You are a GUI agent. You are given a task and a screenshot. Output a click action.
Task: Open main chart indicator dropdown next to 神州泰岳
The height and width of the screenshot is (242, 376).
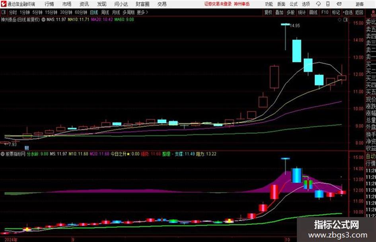click(x=43, y=19)
